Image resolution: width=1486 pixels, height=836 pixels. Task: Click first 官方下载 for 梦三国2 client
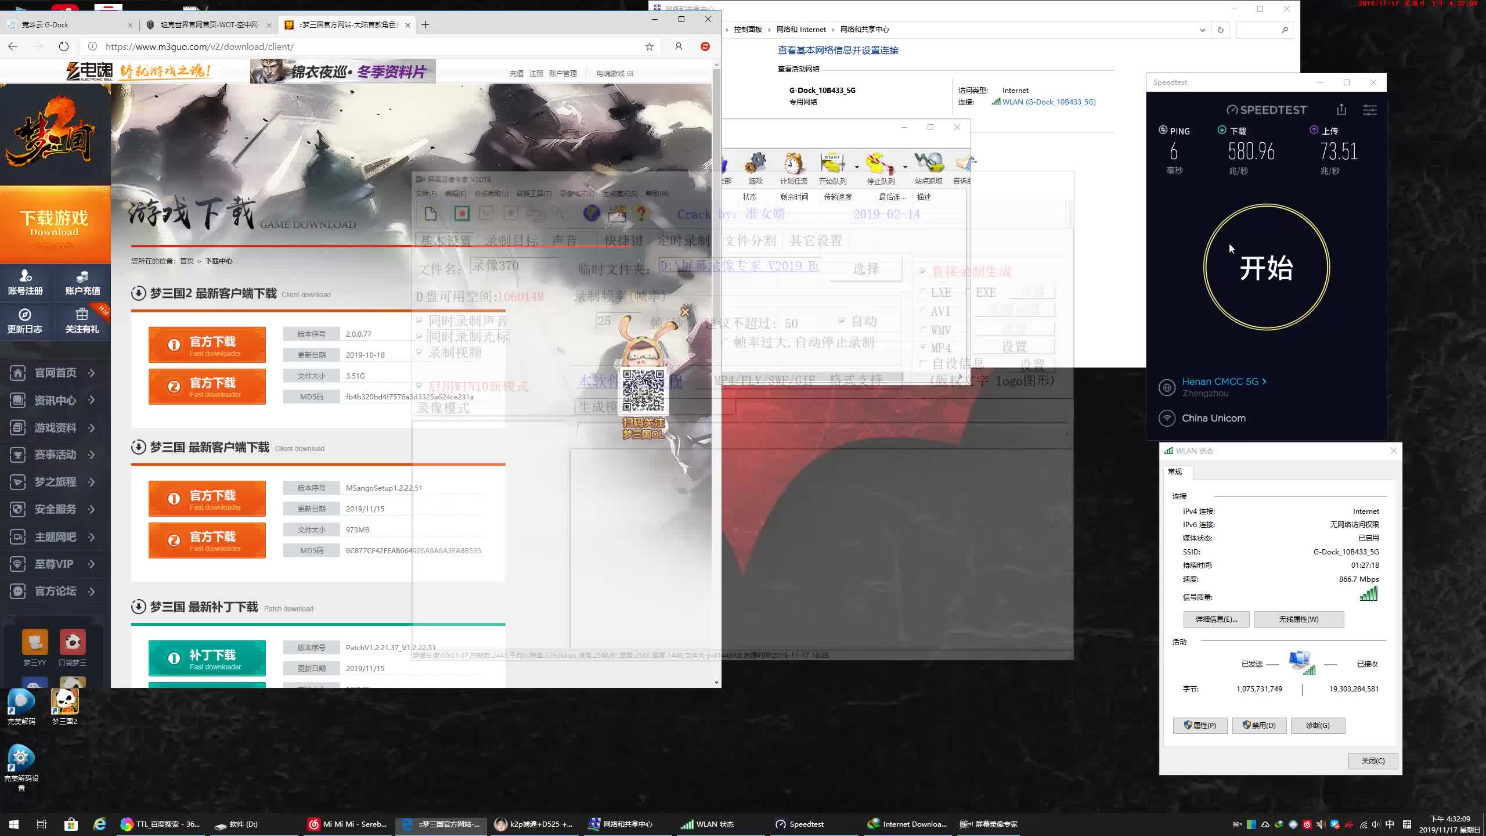click(207, 345)
